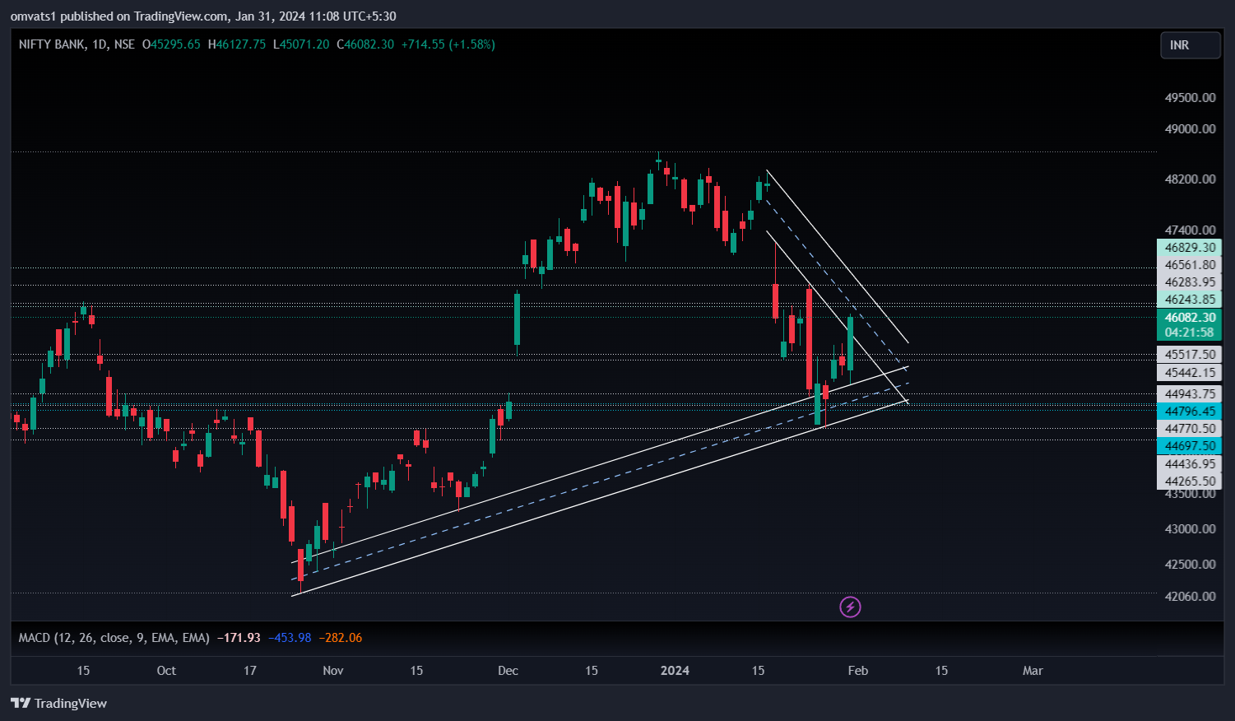Click the 45517.50 price label
The image size is (1235, 721).
[x=1189, y=355]
